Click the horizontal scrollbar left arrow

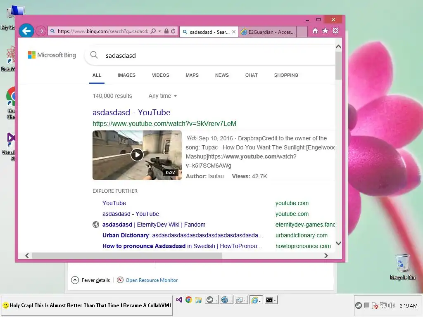[27, 255]
